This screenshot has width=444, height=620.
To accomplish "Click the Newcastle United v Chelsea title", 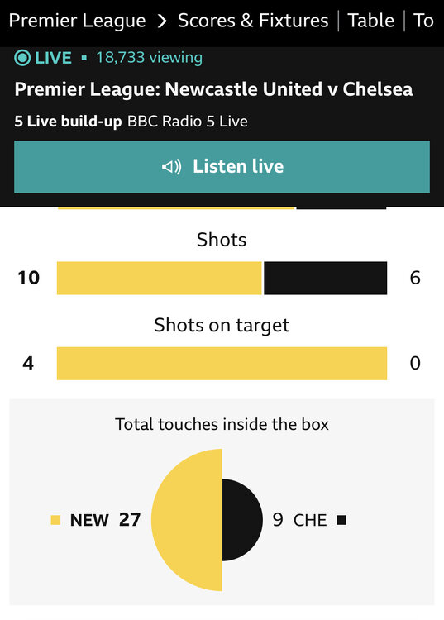I will point(213,89).
